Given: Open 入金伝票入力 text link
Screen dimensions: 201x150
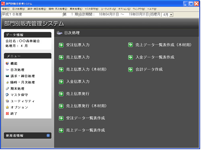Looking at the screenshot, I should pyautogui.click(x=78, y=81).
